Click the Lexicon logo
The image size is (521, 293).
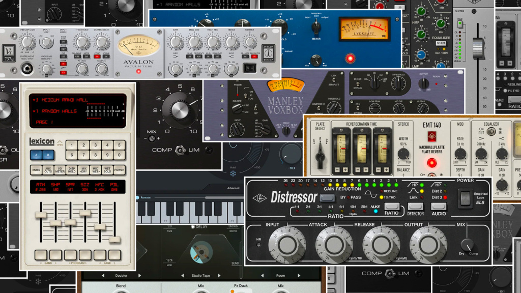[42, 141]
